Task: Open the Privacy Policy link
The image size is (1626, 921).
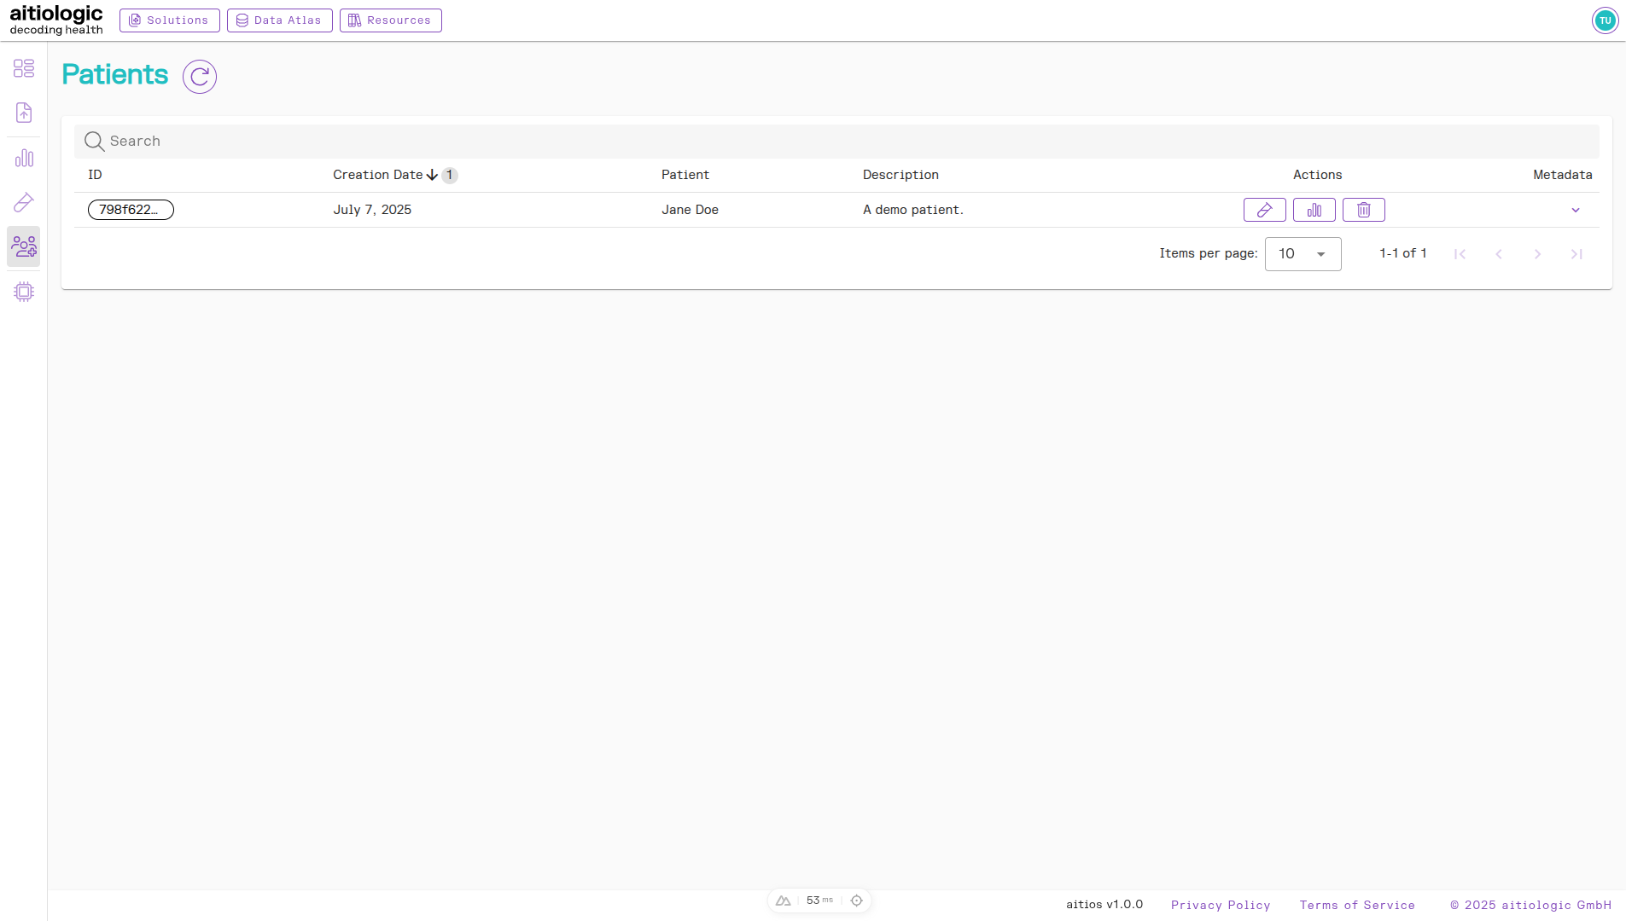Action: 1220,905
